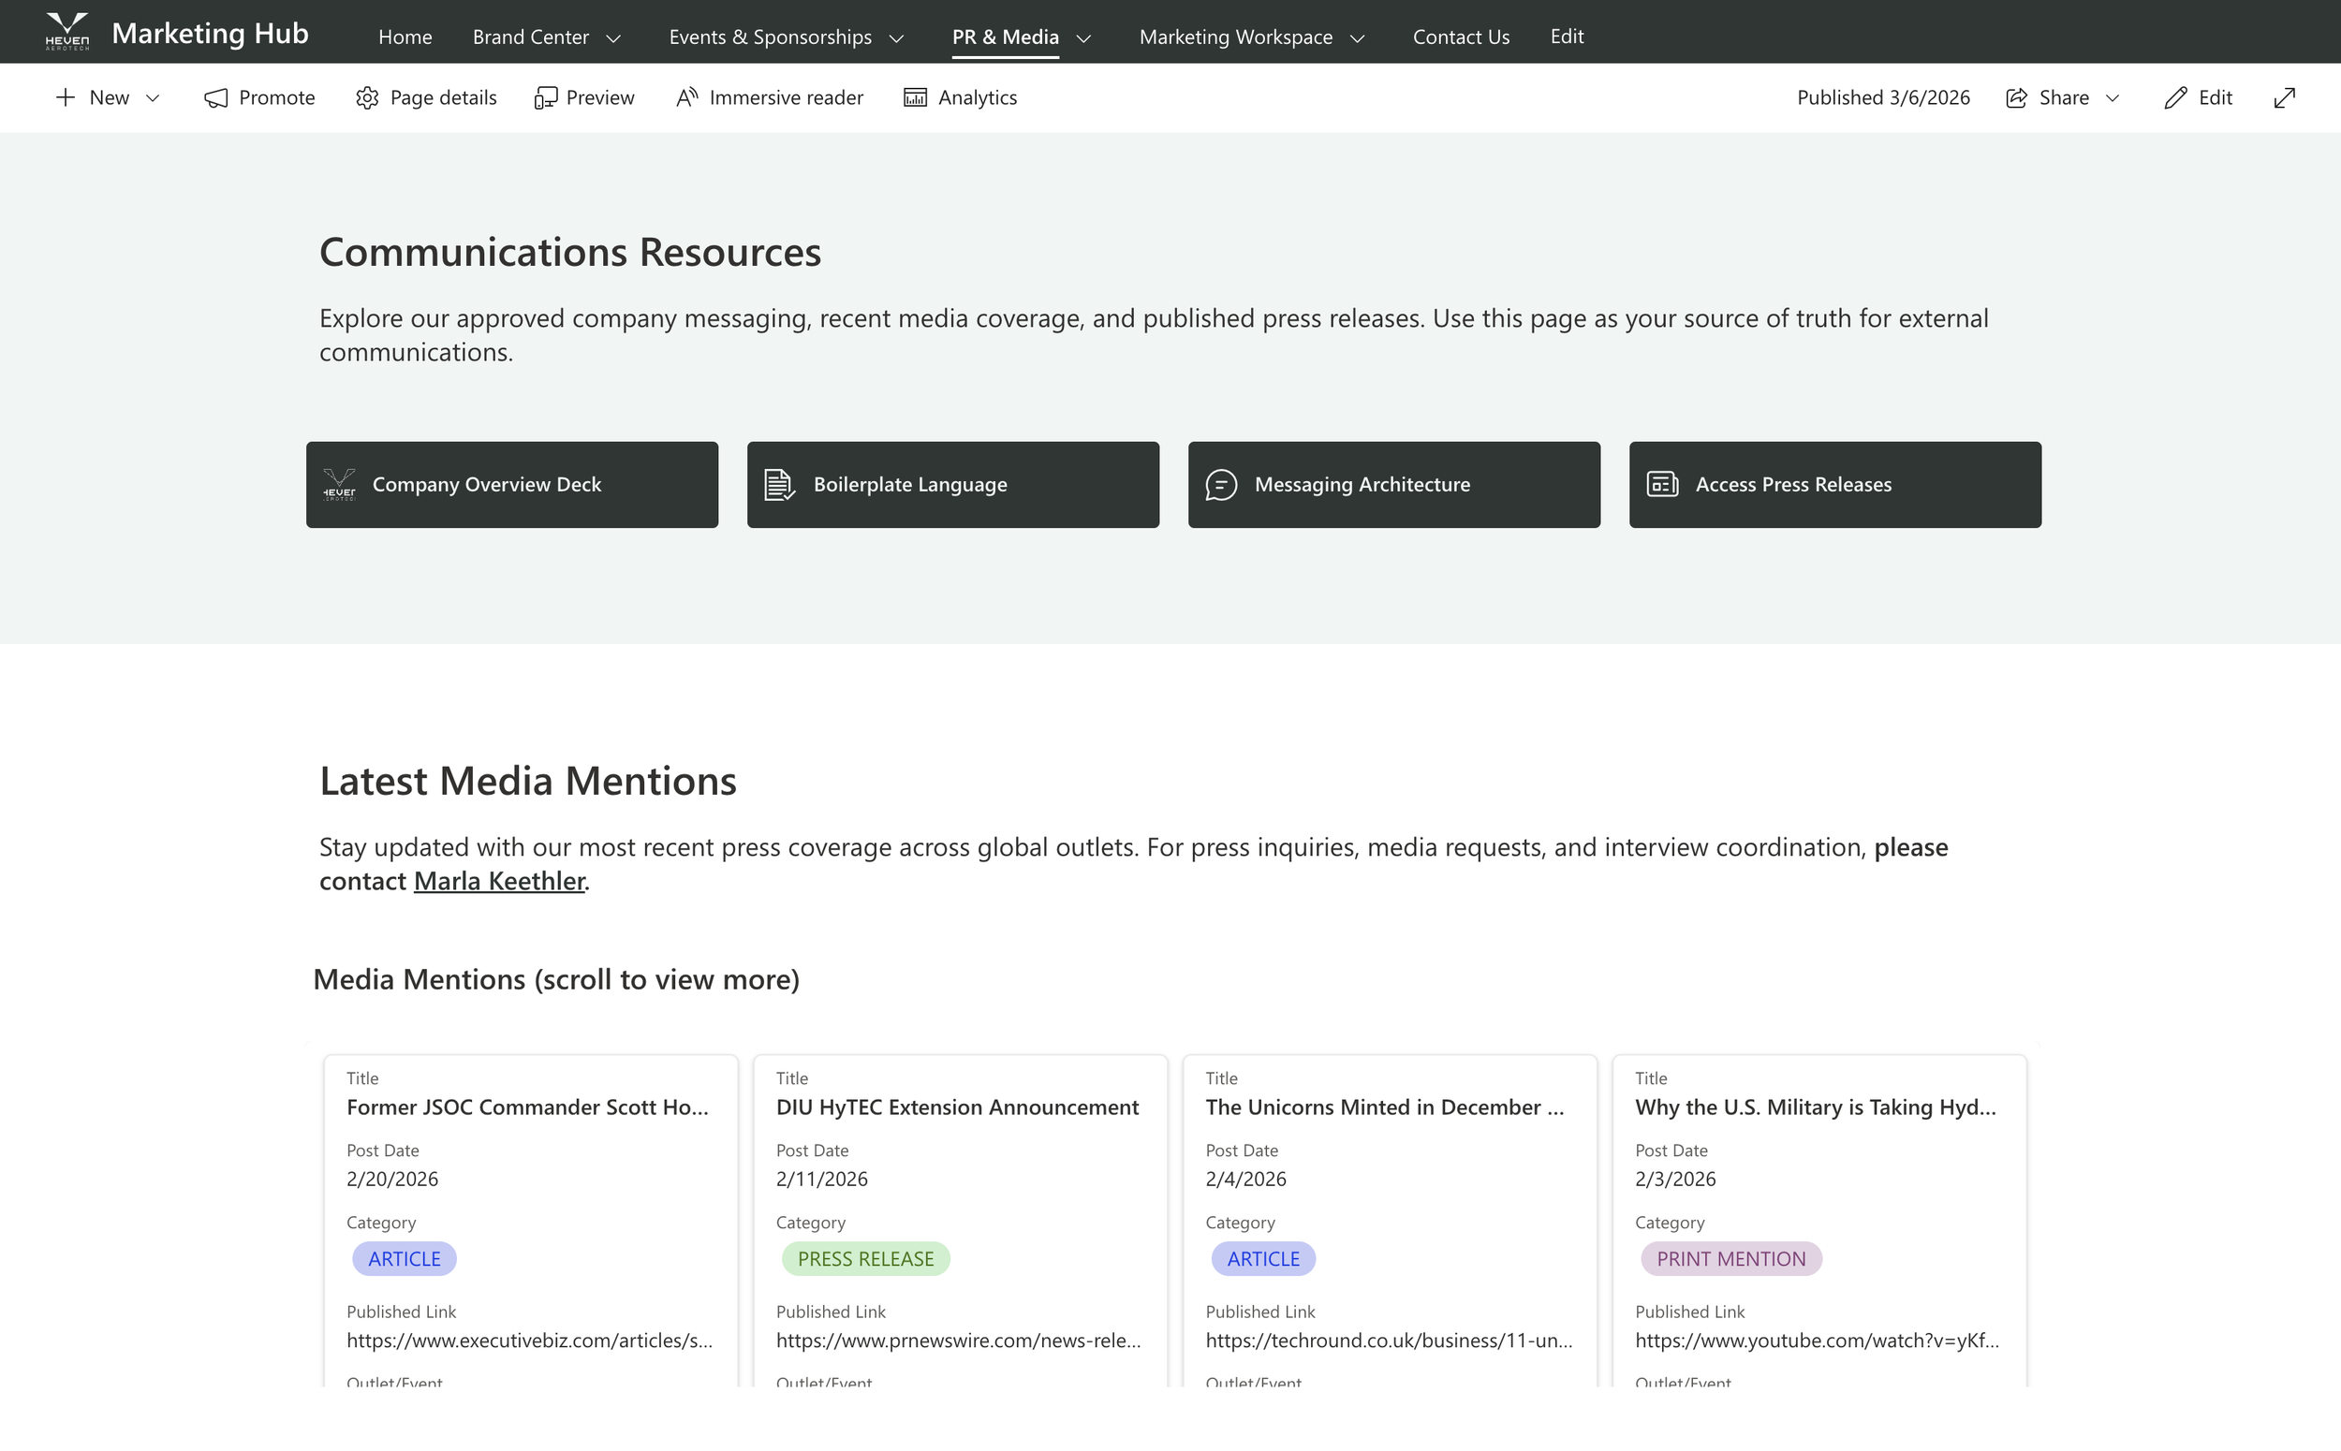The width and height of the screenshot is (2341, 1451).
Task: Click the prnewswire published link
Action: pyautogui.click(x=959, y=1341)
